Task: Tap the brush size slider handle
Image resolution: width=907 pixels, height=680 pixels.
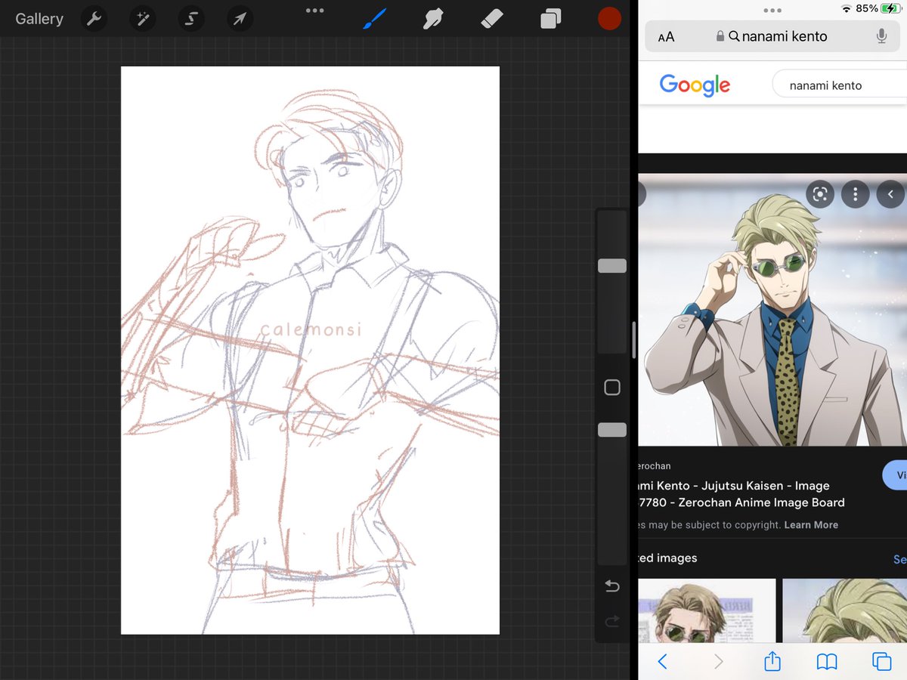Action: pyautogui.click(x=612, y=266)
